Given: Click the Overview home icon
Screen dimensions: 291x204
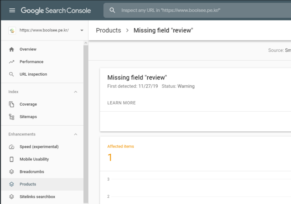Looking at the screenshot, I should 11,49.
